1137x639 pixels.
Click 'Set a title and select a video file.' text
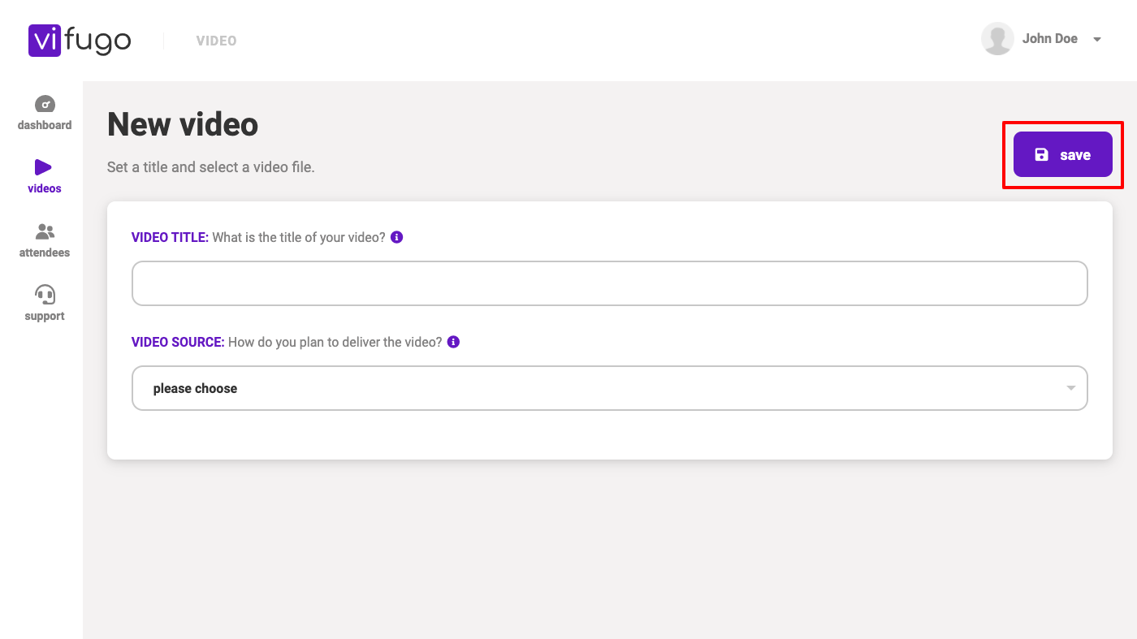point(211,167)
